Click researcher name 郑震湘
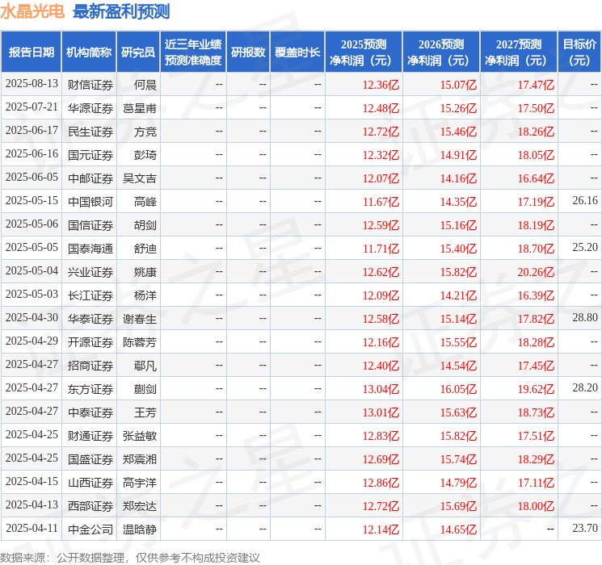The height and width of the screenshot is (565, 602). [x=139, y=458]
